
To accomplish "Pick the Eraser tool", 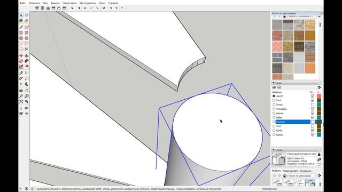I will click(x=26, y=21).
